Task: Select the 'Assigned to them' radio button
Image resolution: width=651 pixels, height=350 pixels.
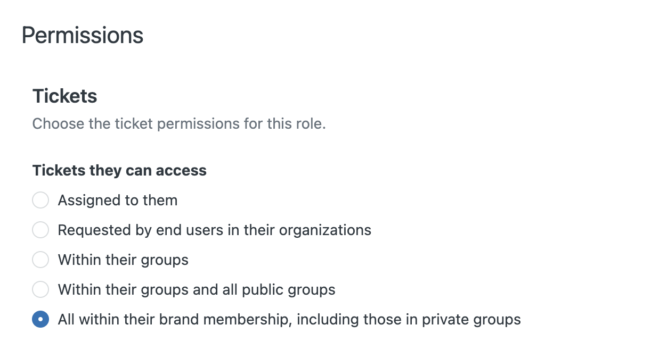Action: pyautogui.click(x=40, y=200)
